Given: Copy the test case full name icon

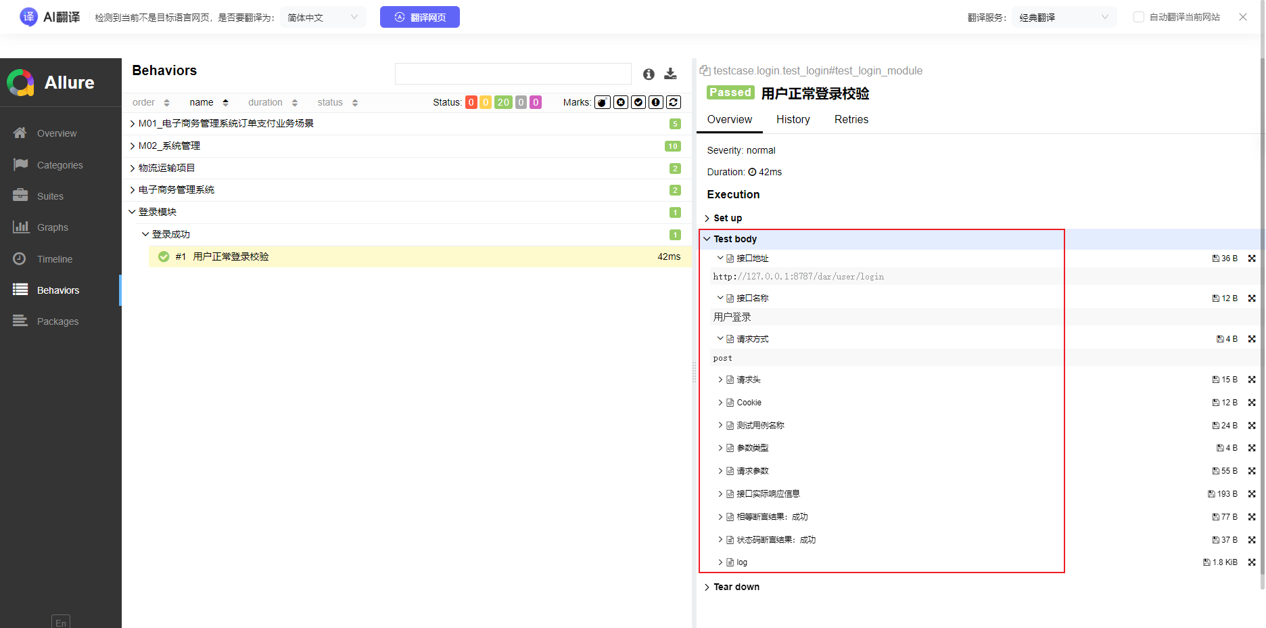Looking at the screenshot, I should pyautogui.click(x=705, y=70).
